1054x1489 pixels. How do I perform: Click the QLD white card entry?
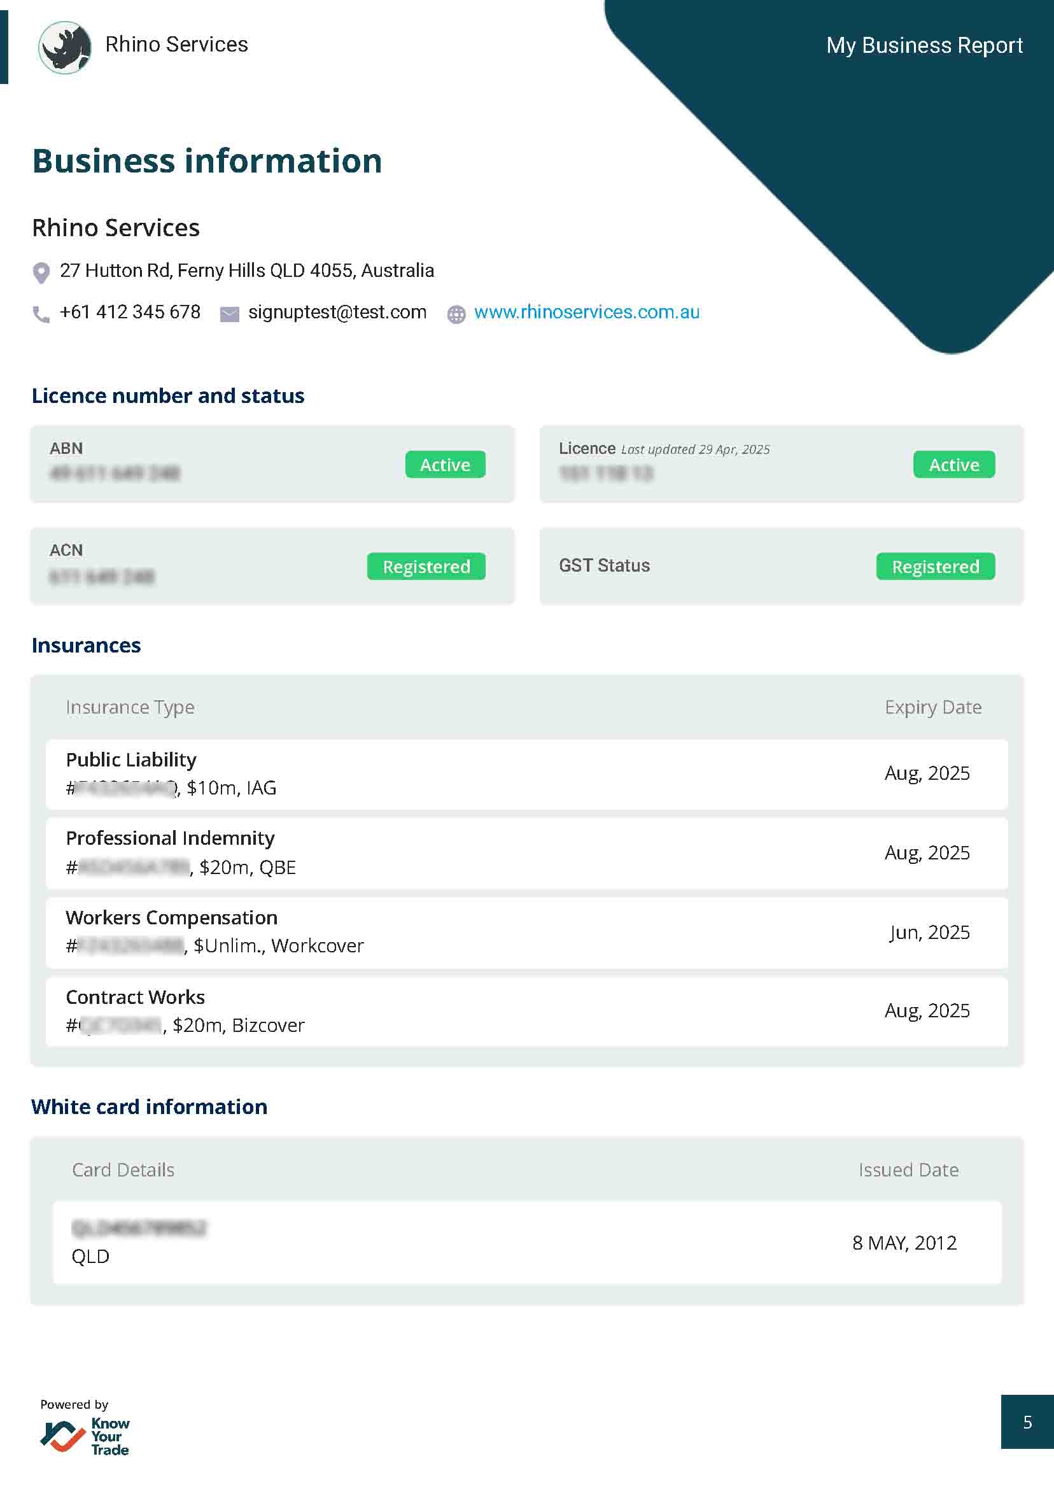tap(526, 1242)
